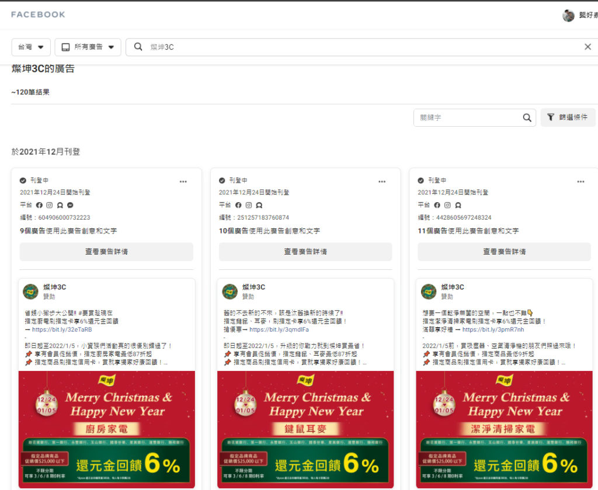
Task: Click the 燦坤3C page name in the first ad
Action: click(54, 287)
